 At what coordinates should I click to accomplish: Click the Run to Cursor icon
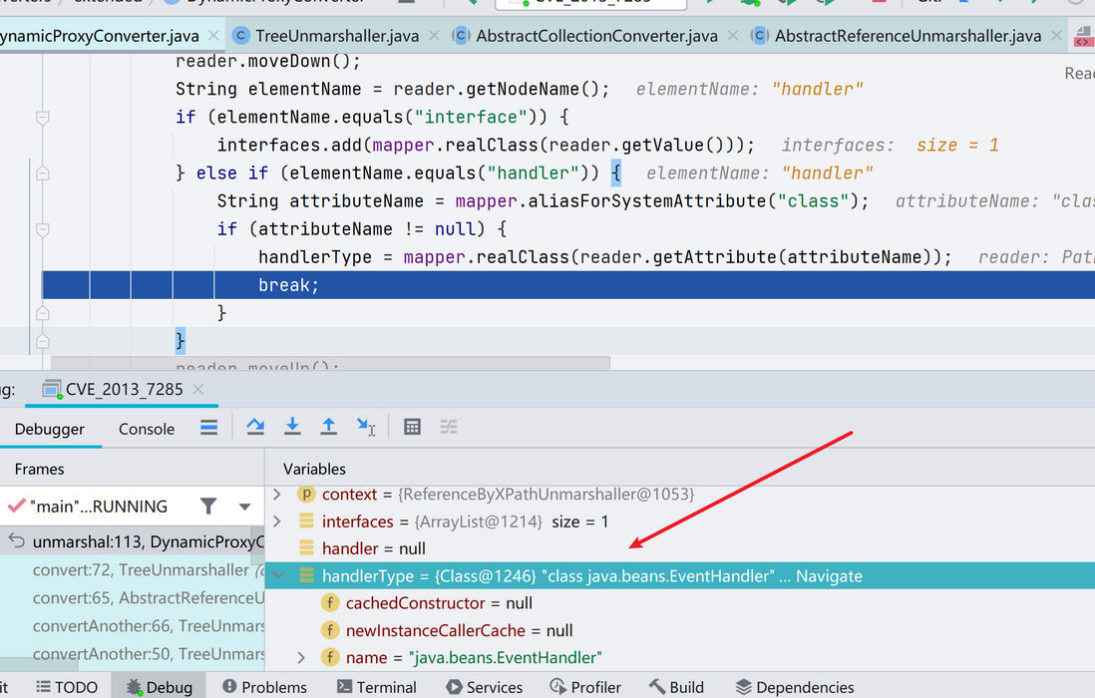pos(366,427)
